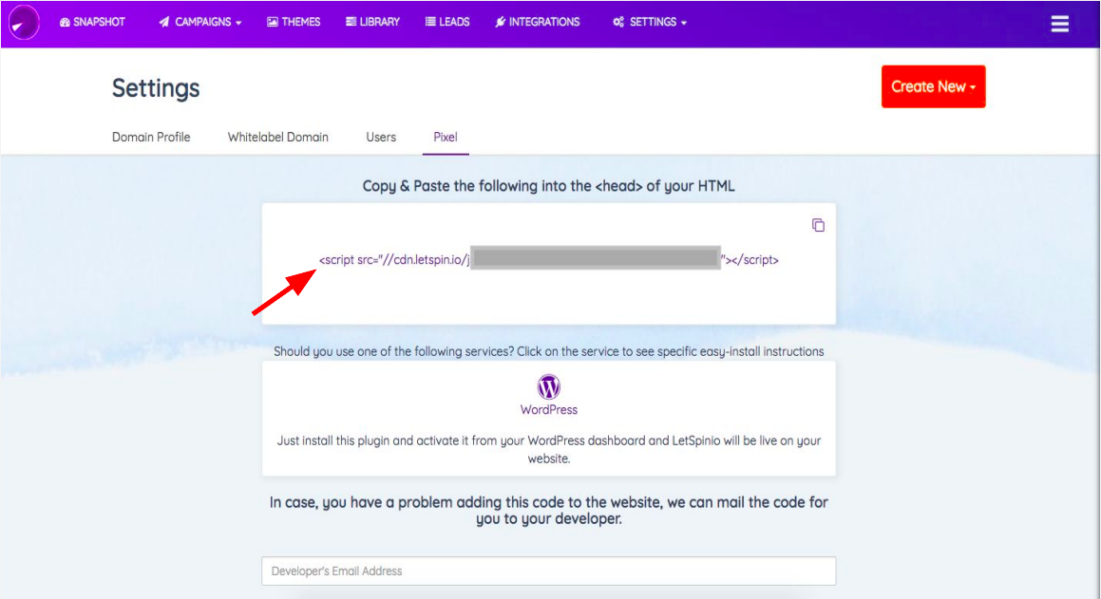Click the LetSpin logo icon
The height and width of the screenshot is (599, 1101).
click(23, 23)
